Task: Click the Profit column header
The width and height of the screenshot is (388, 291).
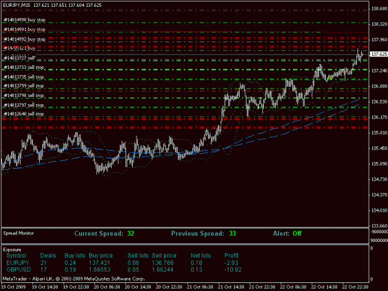Action: pyautogui.click(x=232, y=256)
